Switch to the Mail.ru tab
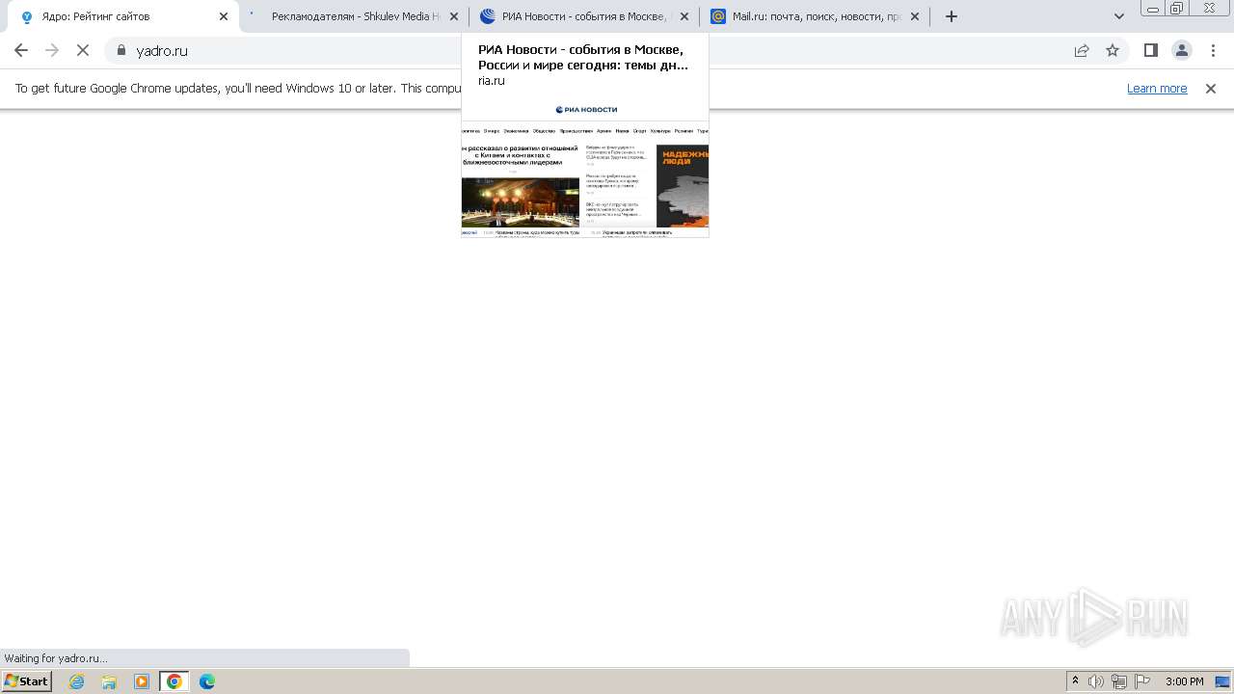 click(x=815, y=16)
